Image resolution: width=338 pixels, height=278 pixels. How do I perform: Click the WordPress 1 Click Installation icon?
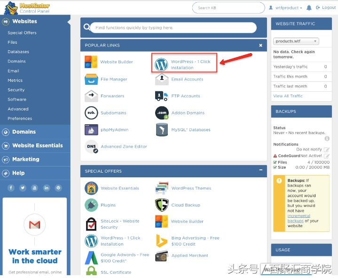(161, 64)
